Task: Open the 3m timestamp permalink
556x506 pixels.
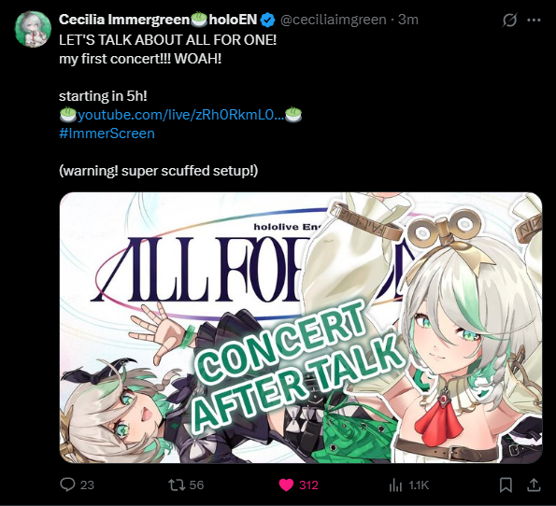Action: 407,20
